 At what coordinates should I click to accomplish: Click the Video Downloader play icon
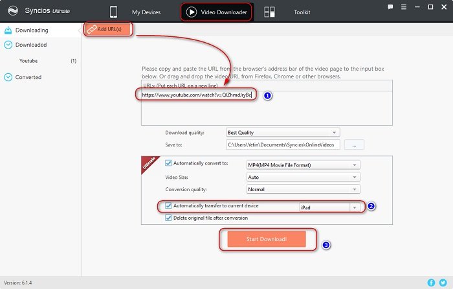tap(192, 12)
